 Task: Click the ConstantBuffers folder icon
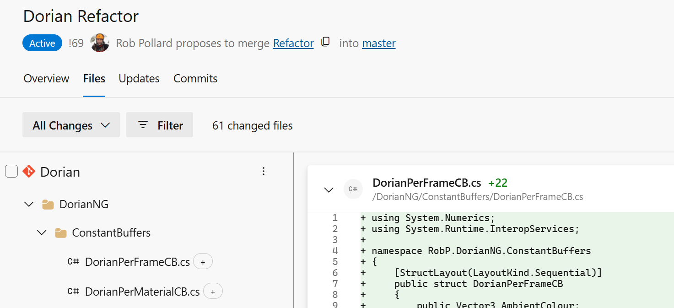(x=60, y=233)
